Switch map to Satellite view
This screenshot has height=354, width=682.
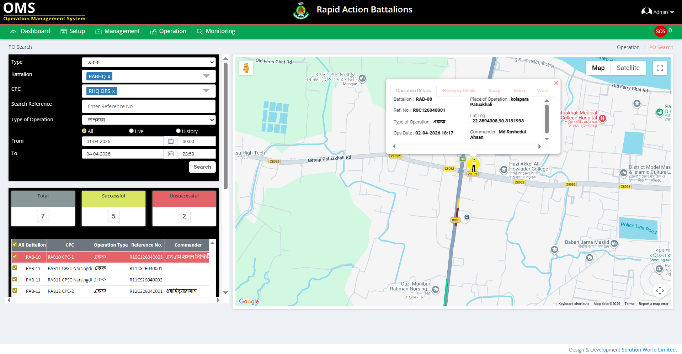(x=628, y=68)
